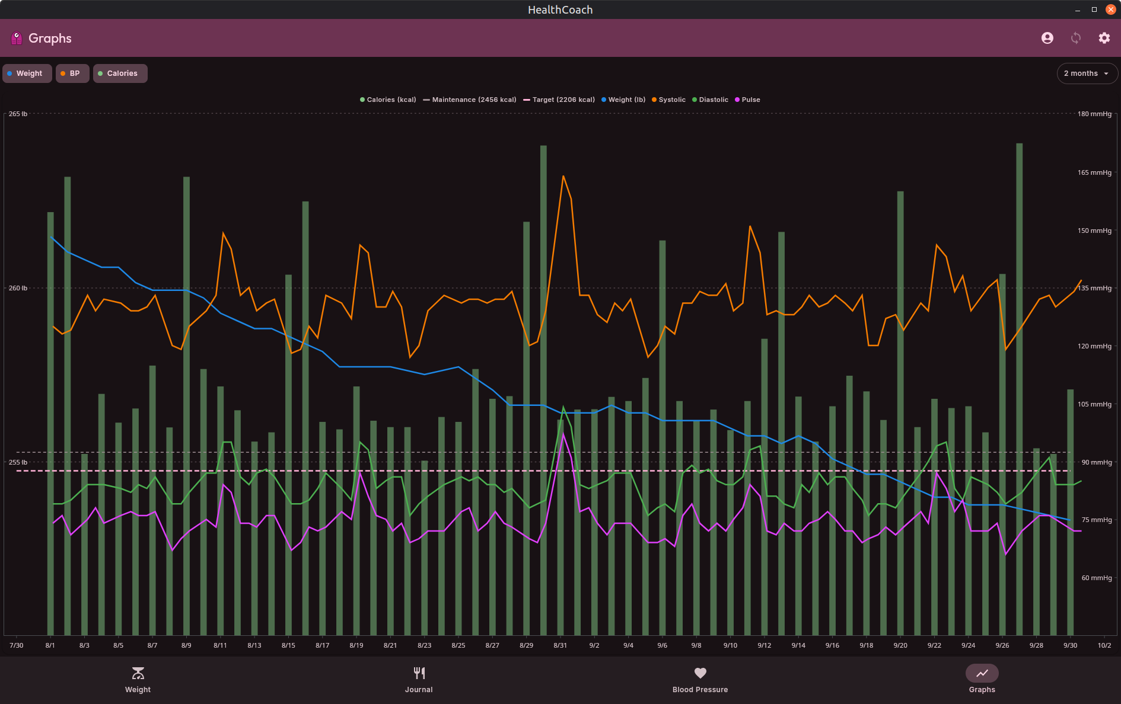This screenshot has width=1121, height=704.
Task: Click the Graphs trend line icon
Action: tap(982, 673)
